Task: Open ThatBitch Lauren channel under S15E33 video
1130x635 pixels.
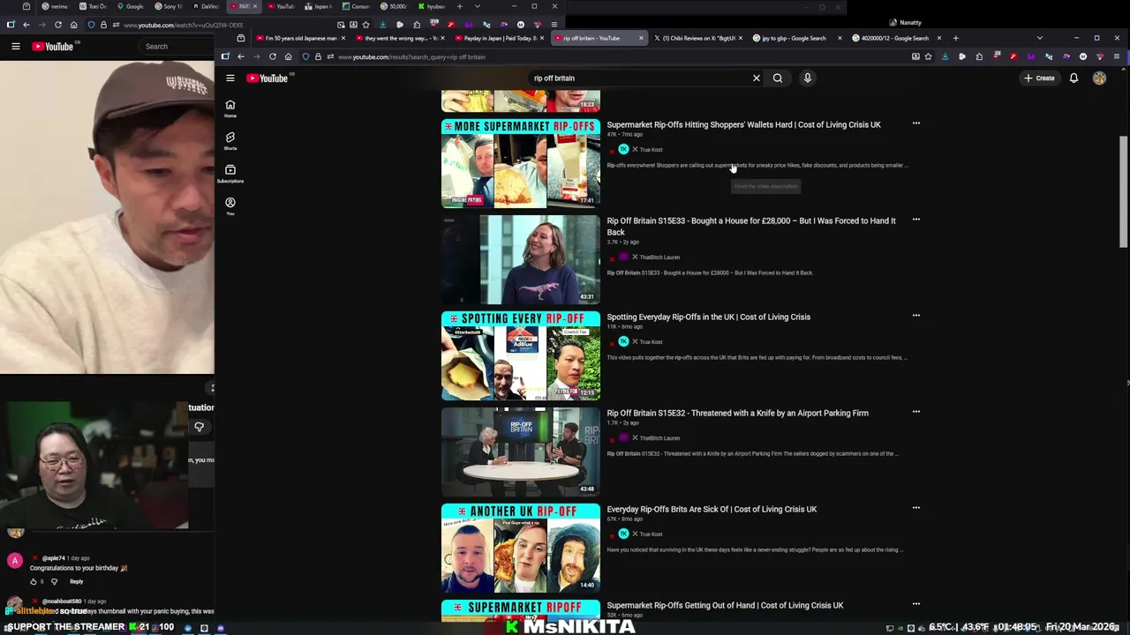Action: click(659, 258)
